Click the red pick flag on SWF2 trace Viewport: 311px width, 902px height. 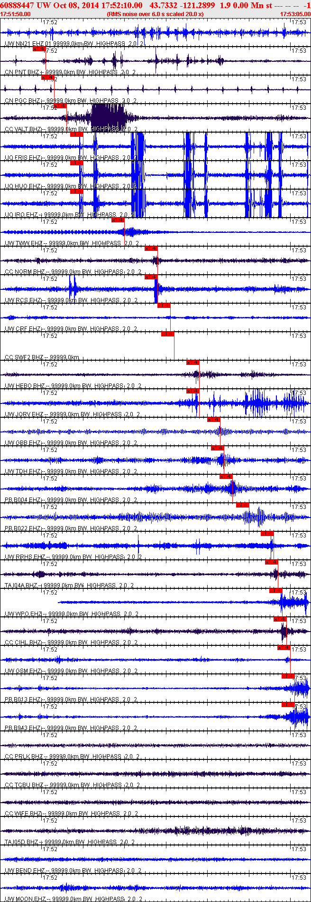[x=168, y=334]
